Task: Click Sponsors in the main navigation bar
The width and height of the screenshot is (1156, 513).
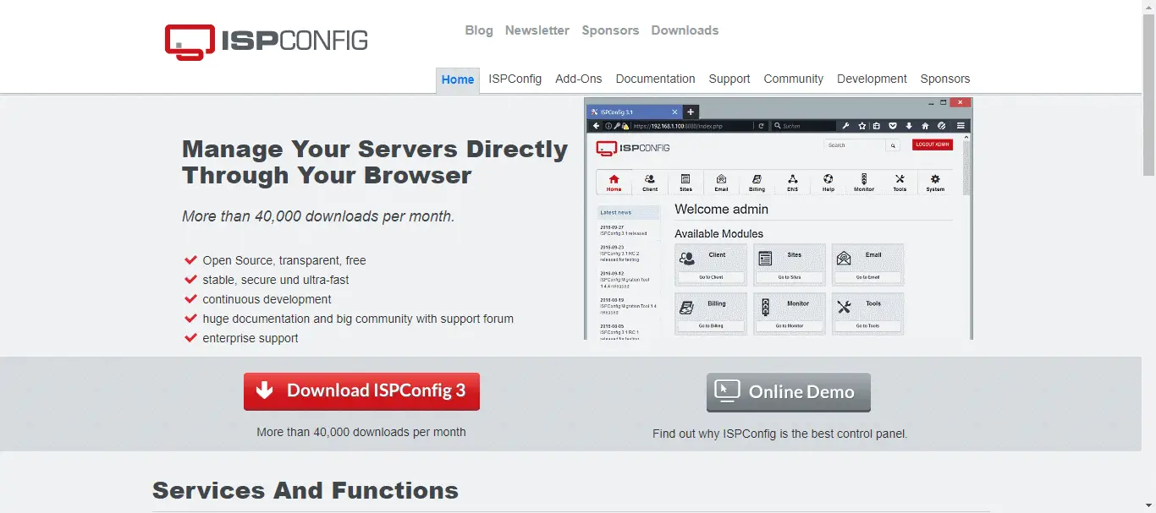Action: point(945,79)
